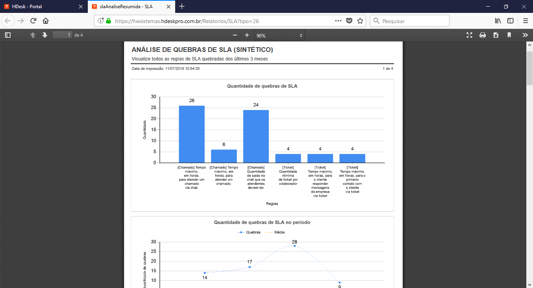Open the 90% zoom level dropdown

(279, 36)
